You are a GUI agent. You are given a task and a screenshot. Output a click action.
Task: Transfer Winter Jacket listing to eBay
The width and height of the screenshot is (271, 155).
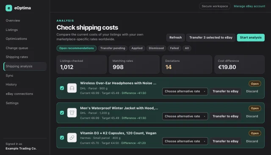pyautogui.click(x=225, y=116)
